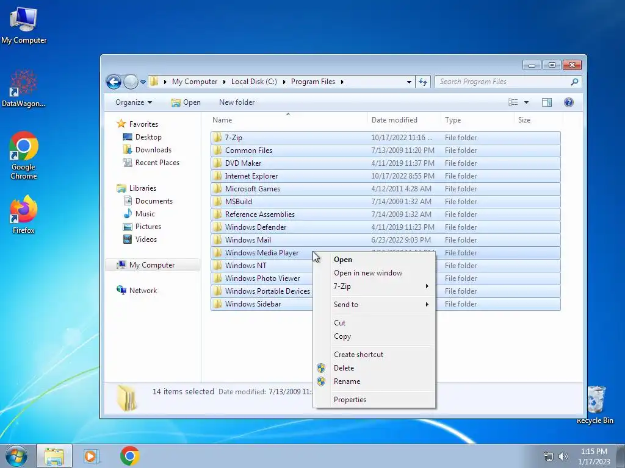Image resolution: width=625 pixels, height=468 pixels.
Task: Click the DVD Maker folder icon
Action: [x=217, y=163]
